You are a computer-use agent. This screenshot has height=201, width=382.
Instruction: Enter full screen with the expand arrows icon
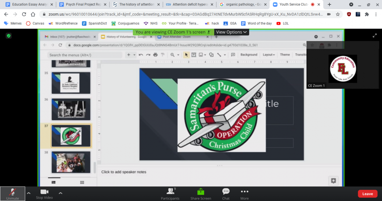[375, 35]
